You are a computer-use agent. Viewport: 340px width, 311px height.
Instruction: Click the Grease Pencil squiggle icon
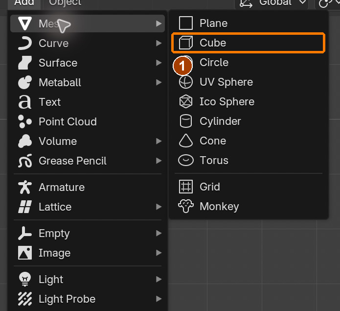[x=25, y=161]
